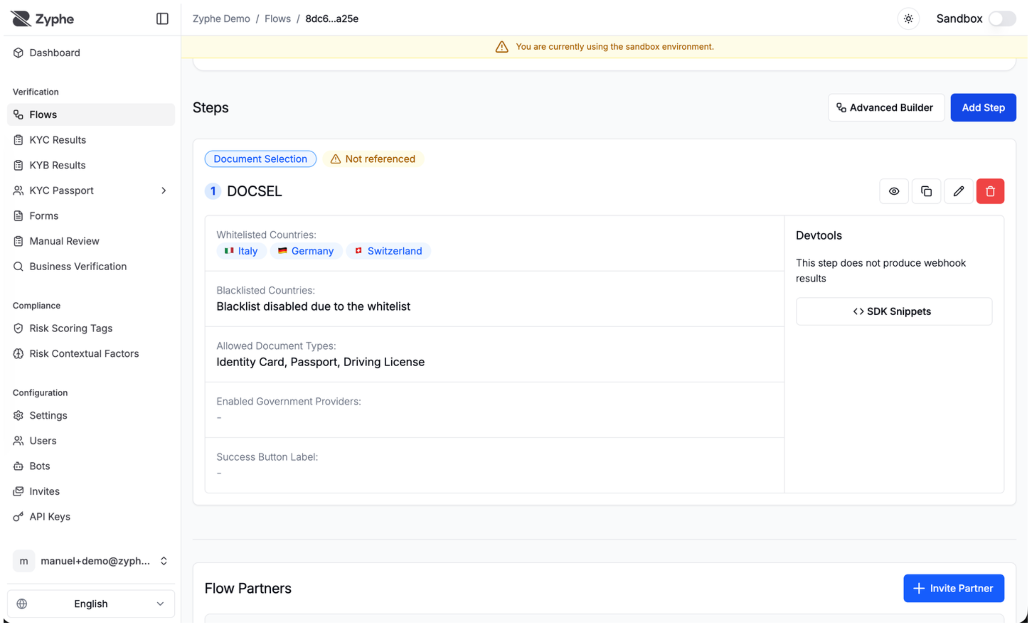The image size is (1031, 626).
Task: Click the KYC Results clipboard icon
Action: point(18,140)
